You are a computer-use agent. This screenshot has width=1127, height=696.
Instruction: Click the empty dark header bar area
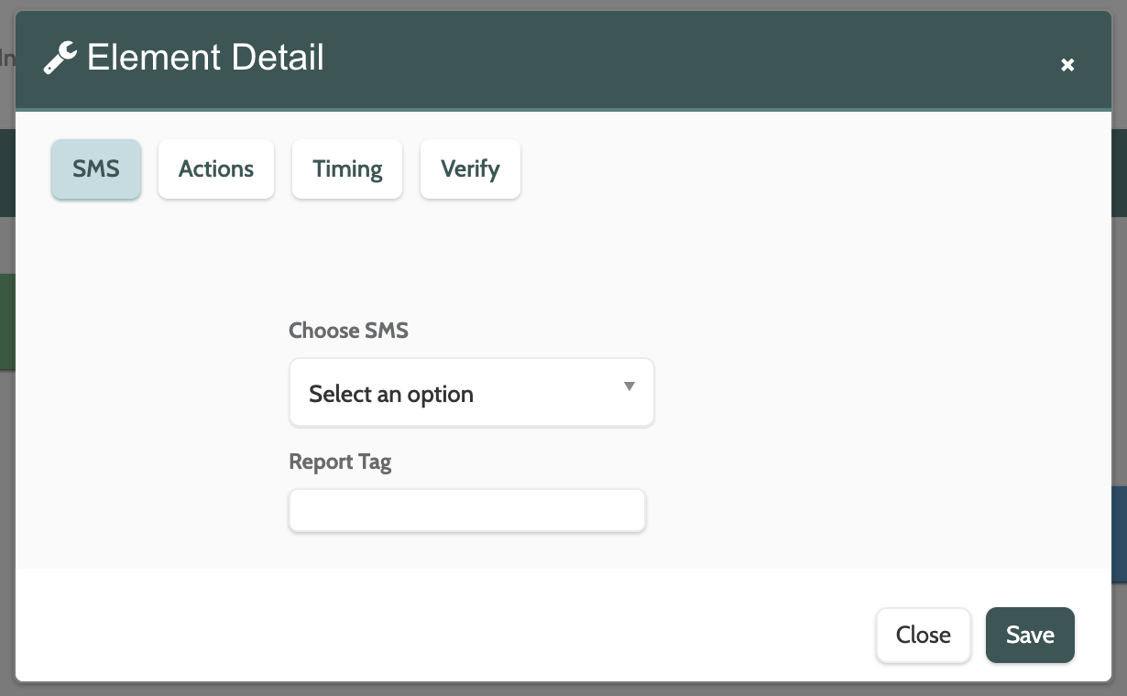tap(641, 60)
